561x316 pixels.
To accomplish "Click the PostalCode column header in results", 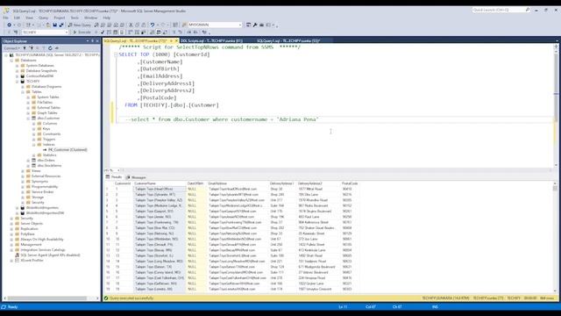I will [x=350, y=183].
